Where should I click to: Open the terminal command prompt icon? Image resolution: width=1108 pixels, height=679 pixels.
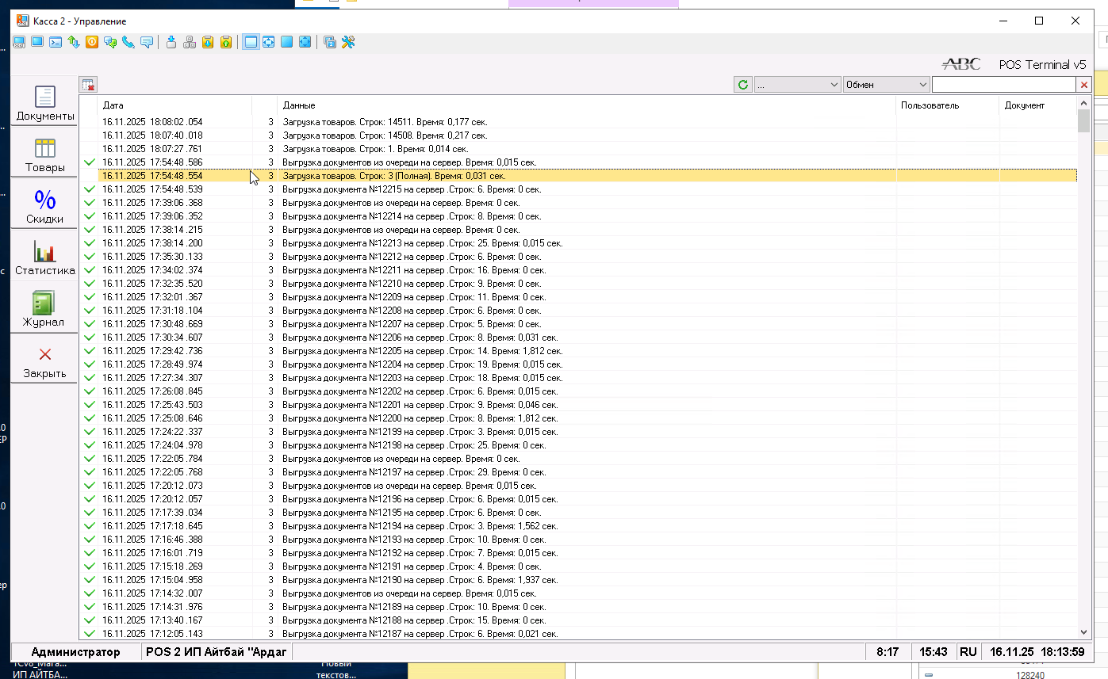[56, 43]
